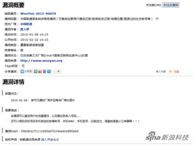Click the 危害等级 value 高
The height and width of the screenshot is (145, 193).
(x=22, y=50)
